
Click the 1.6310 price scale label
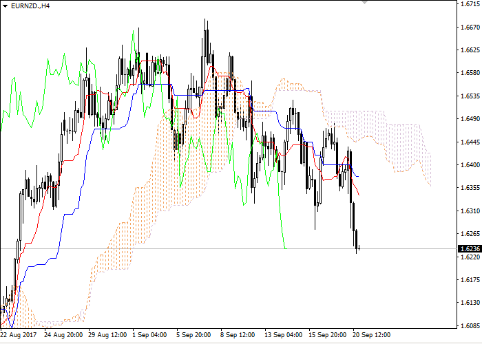click(x=470, y=211)
